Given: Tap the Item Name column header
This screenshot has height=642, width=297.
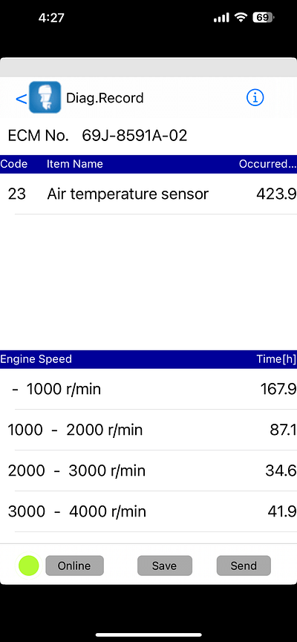Looking at the screenshot, I should pyautogui.click(x=74, y=164).
